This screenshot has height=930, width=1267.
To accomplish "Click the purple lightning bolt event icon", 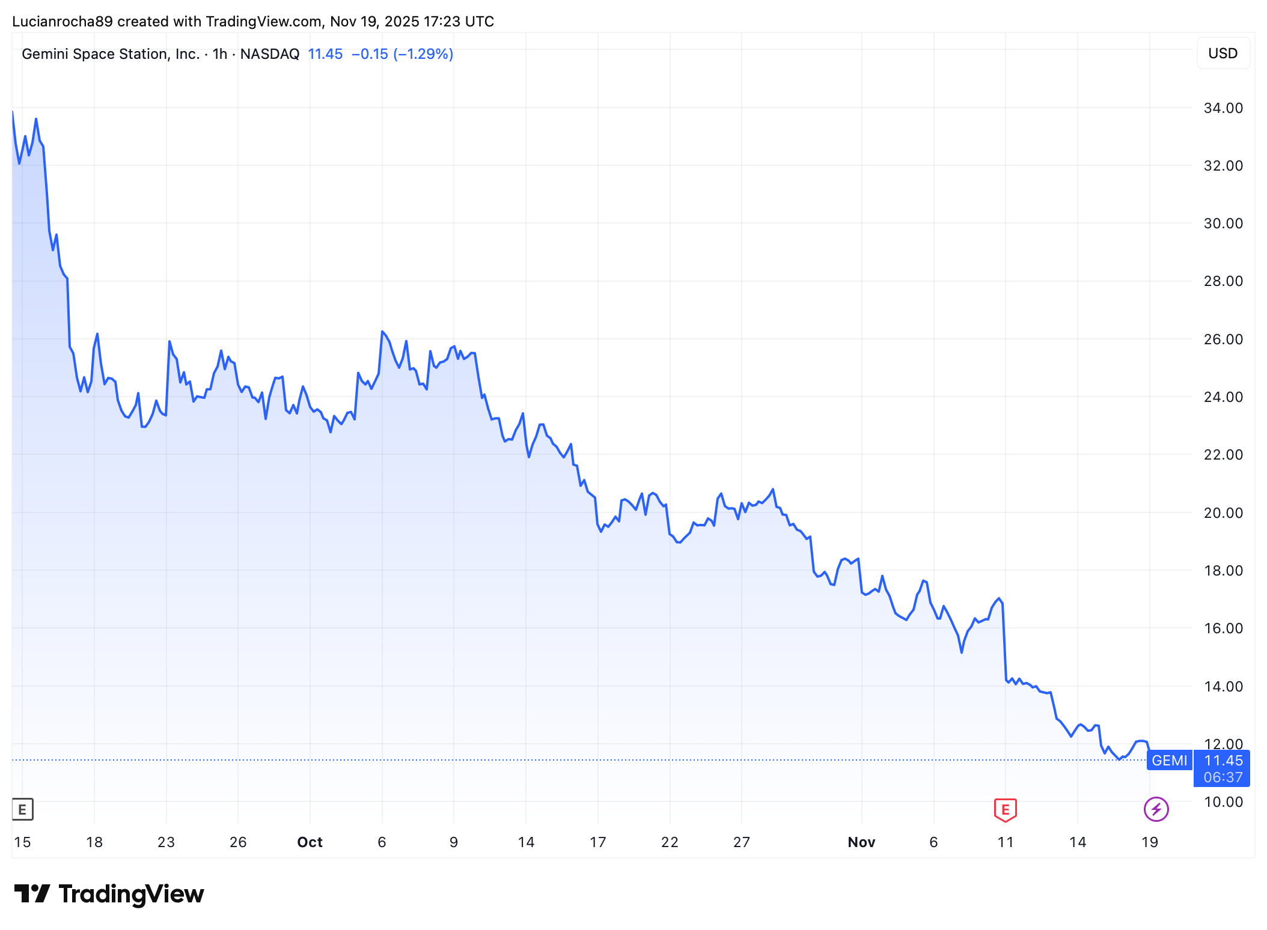I will tap(1156, 809).
